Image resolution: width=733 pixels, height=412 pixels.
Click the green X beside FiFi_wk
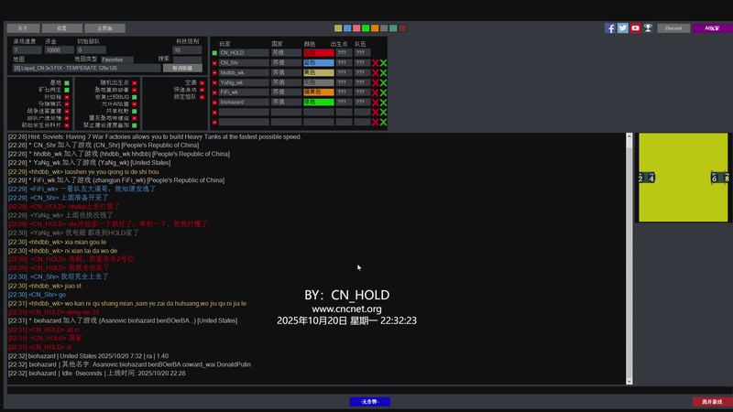383,92
